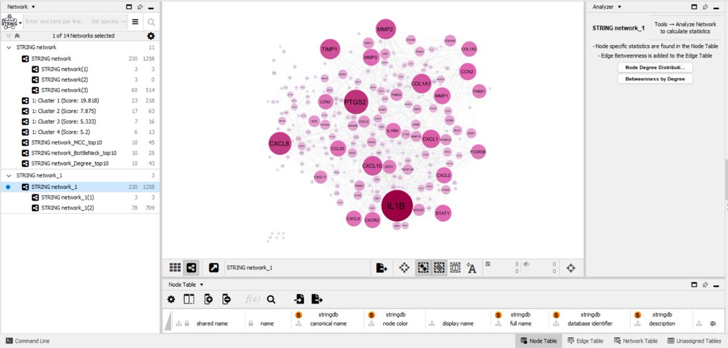
Task: Collapse the STRING network collection
Action: 8,47
